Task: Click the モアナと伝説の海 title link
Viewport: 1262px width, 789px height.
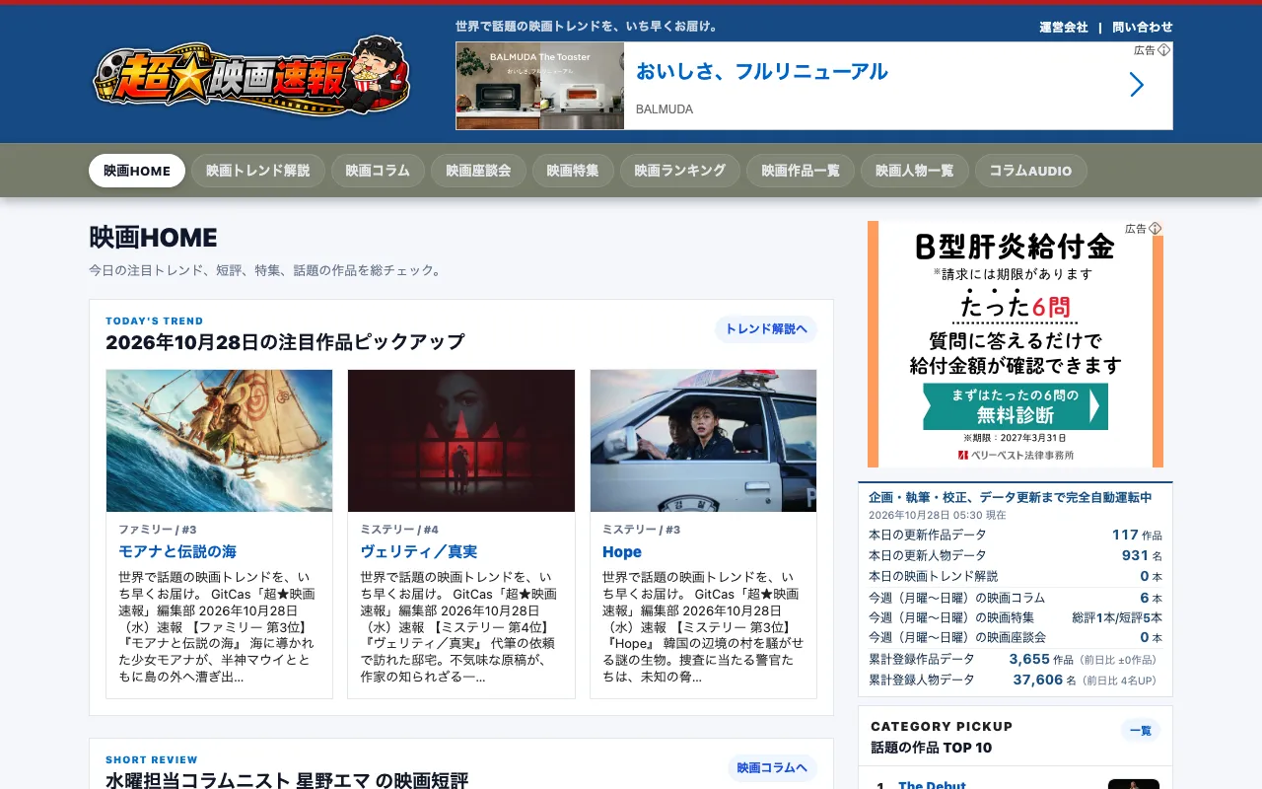Action: pyautogui.click(x=177, y=552)
